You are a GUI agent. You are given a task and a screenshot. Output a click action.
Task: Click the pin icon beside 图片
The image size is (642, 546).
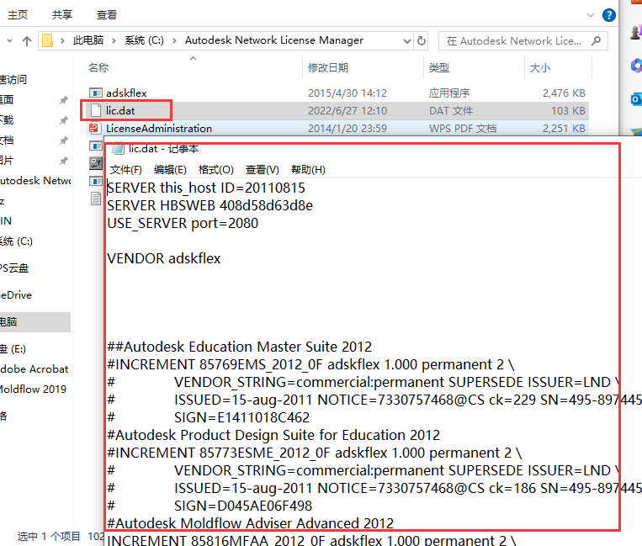63,161
